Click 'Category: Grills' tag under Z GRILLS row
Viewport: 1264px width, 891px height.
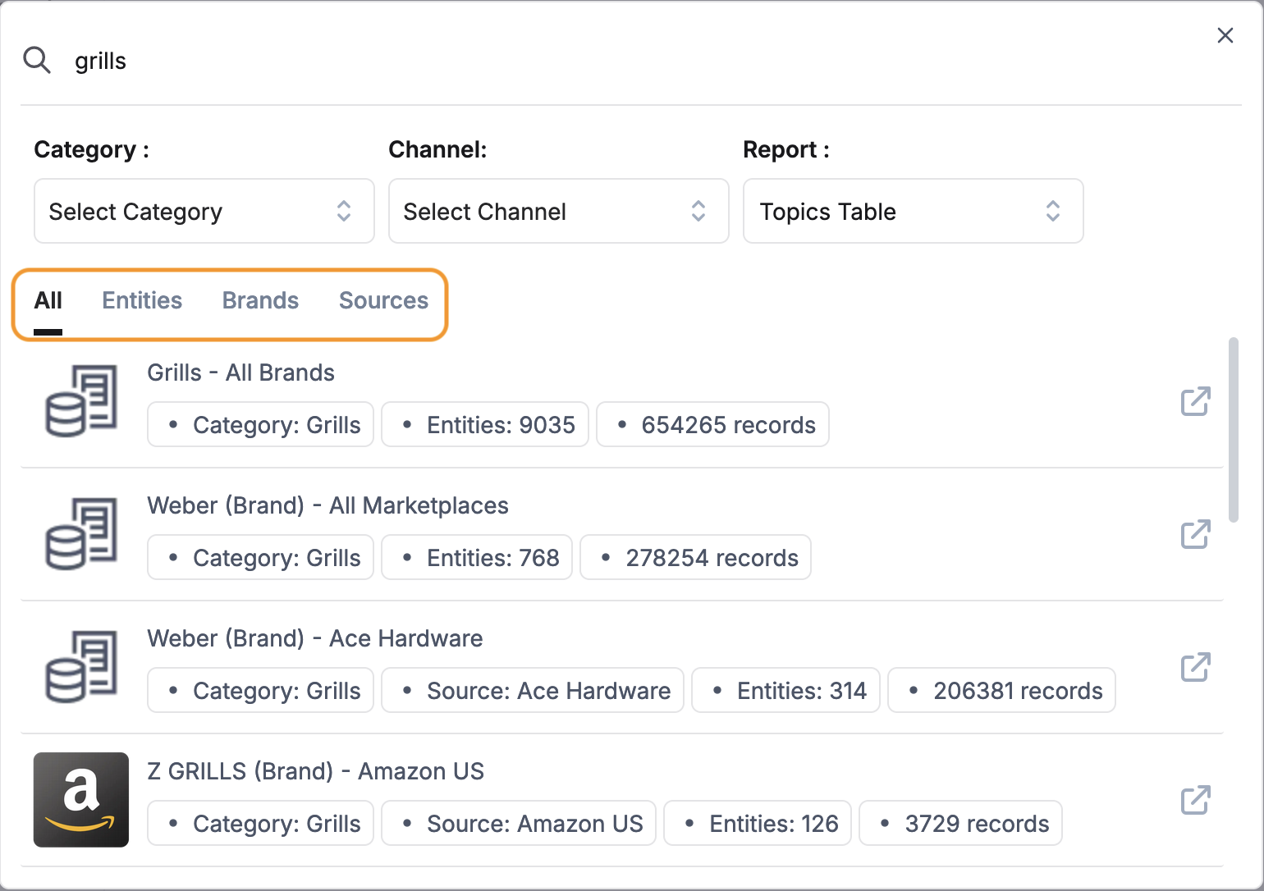[x=261, y=823]
